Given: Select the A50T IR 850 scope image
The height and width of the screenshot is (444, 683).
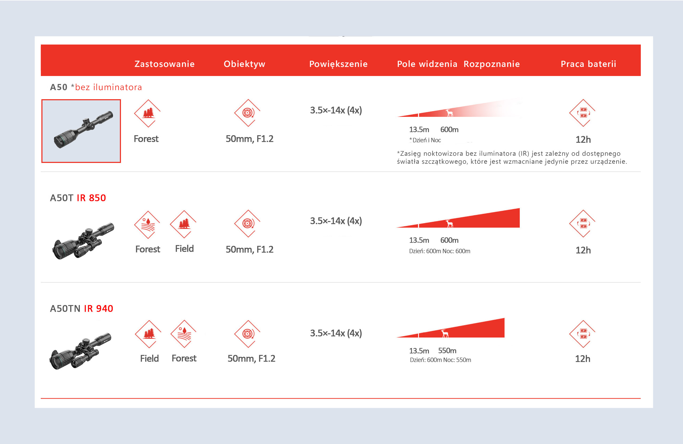Looking at the screenshot, I should [83, 241].
